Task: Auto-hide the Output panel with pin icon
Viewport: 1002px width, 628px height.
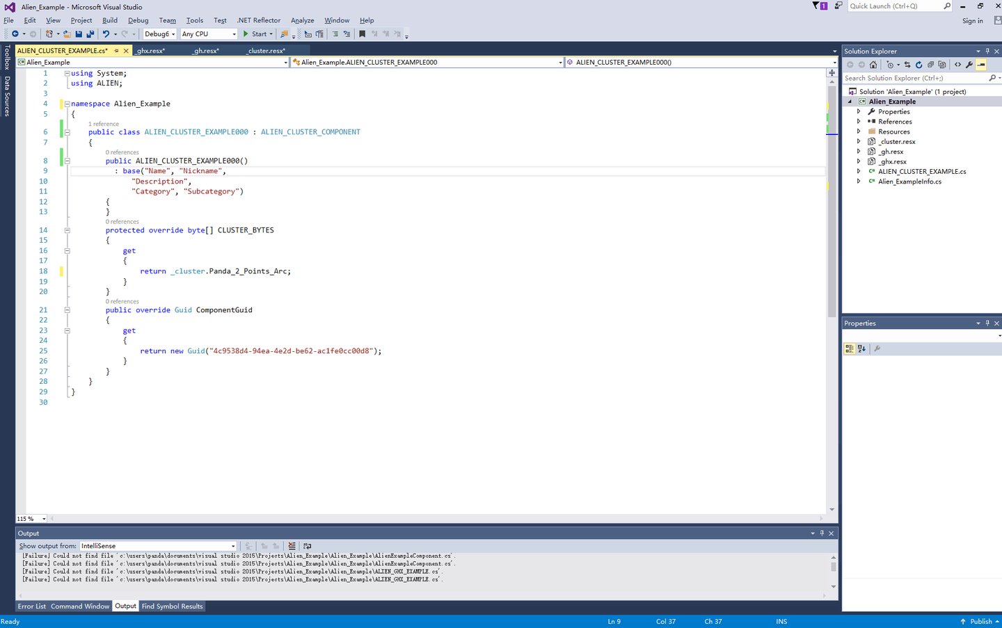Action: 822,533
